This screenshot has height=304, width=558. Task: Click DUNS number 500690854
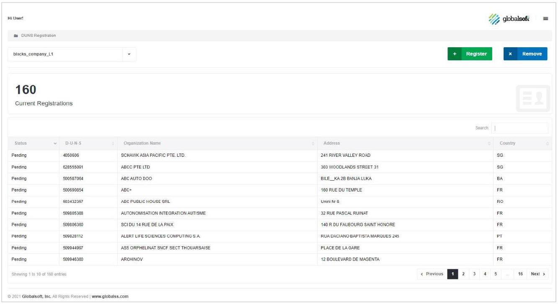point(73,190)
